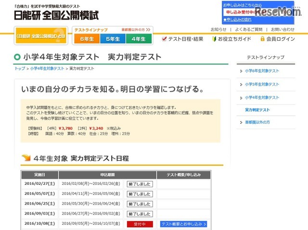This screenshot has width=308, height=230.
Task: Open the 6年生 test lineup tab
Action: (87, 39)
